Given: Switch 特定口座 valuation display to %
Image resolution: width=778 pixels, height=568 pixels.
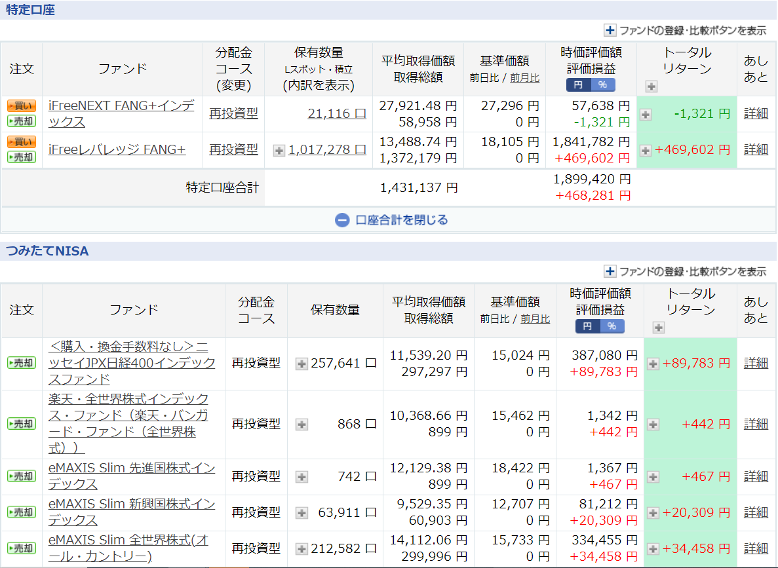Looking at the screenshot, I should (603, 85).
